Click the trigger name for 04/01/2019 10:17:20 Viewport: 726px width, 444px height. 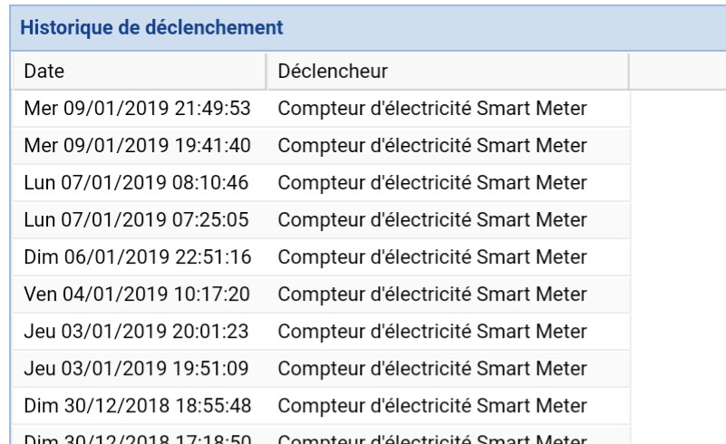tap(432, 294)
